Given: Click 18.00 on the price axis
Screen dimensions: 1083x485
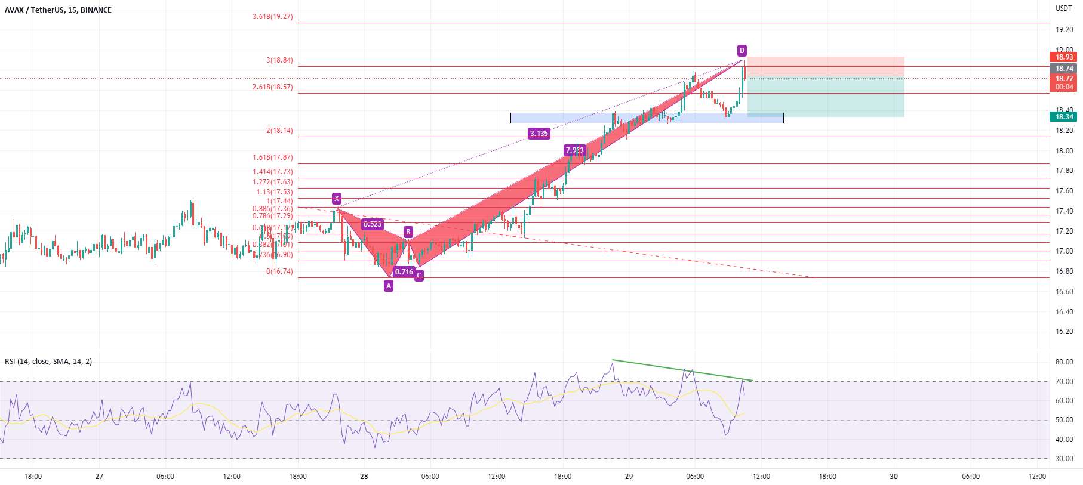Looking at the screenshot, I should tap(1064, 151).
